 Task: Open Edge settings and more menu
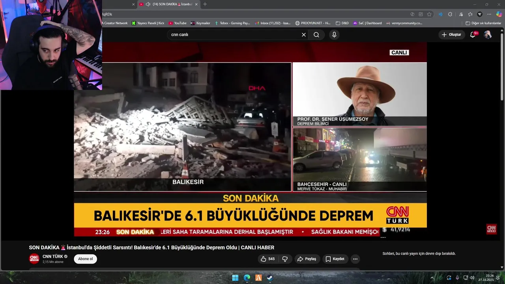pos(489,14)
